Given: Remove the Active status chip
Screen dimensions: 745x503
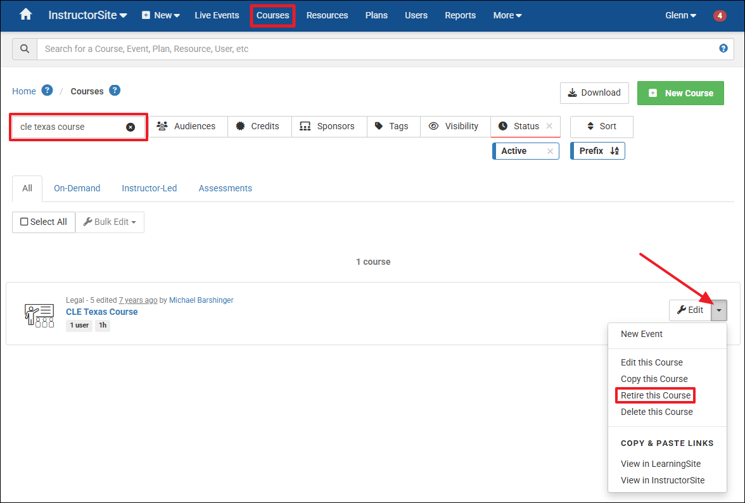Looking at the screenshot, I should 550,151.
